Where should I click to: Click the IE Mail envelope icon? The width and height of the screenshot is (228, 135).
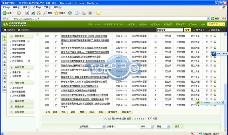pyautogui.click(x=76, y=13)
